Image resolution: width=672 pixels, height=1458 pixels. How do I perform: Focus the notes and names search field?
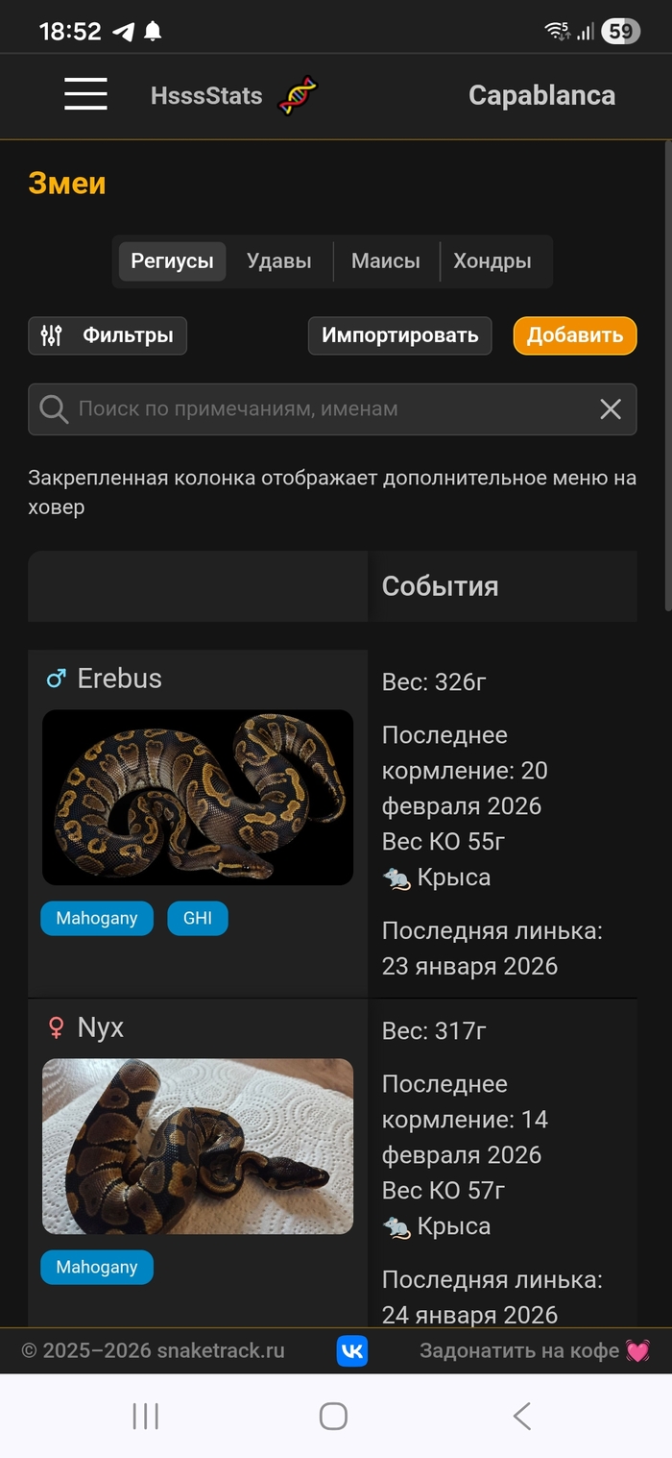326,409
